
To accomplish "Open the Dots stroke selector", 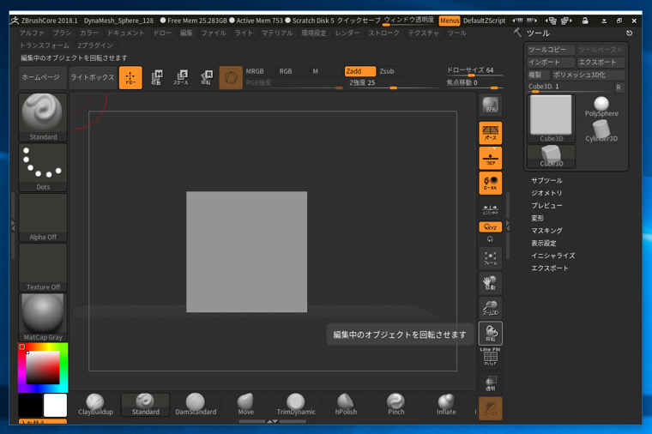I will (43, 167).
